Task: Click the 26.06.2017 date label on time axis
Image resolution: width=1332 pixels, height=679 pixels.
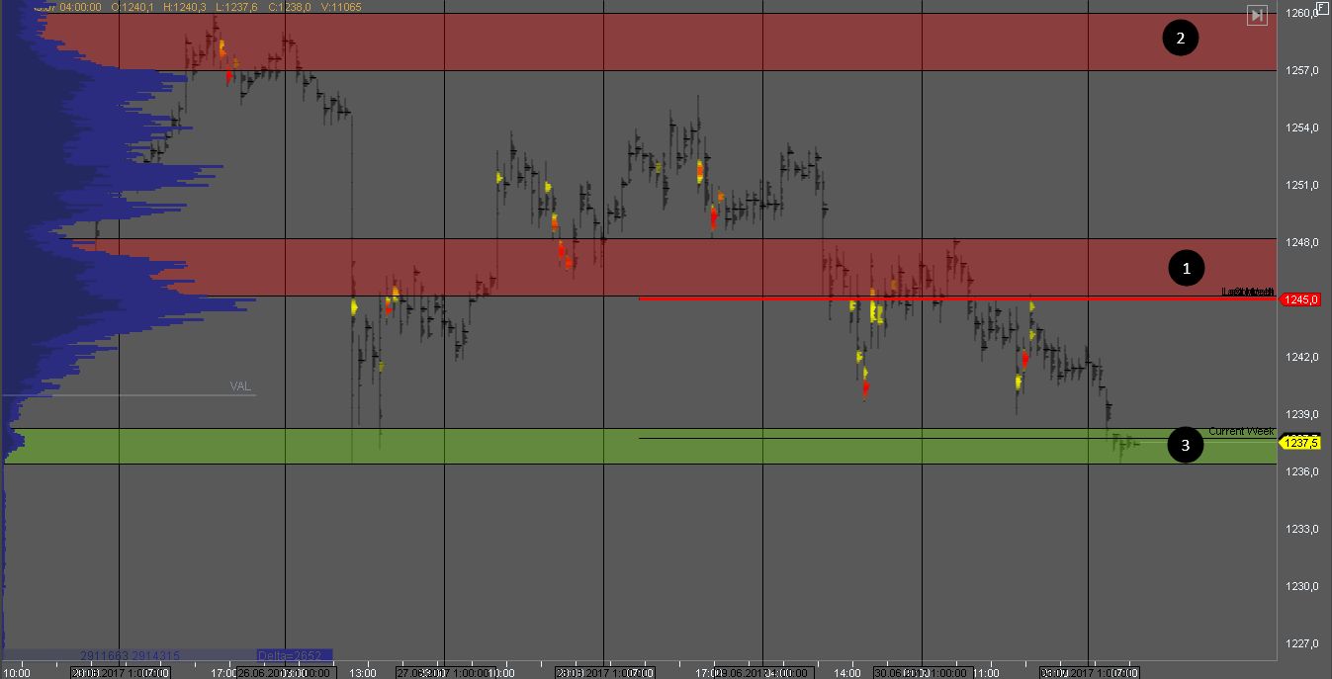Action: 267,673
